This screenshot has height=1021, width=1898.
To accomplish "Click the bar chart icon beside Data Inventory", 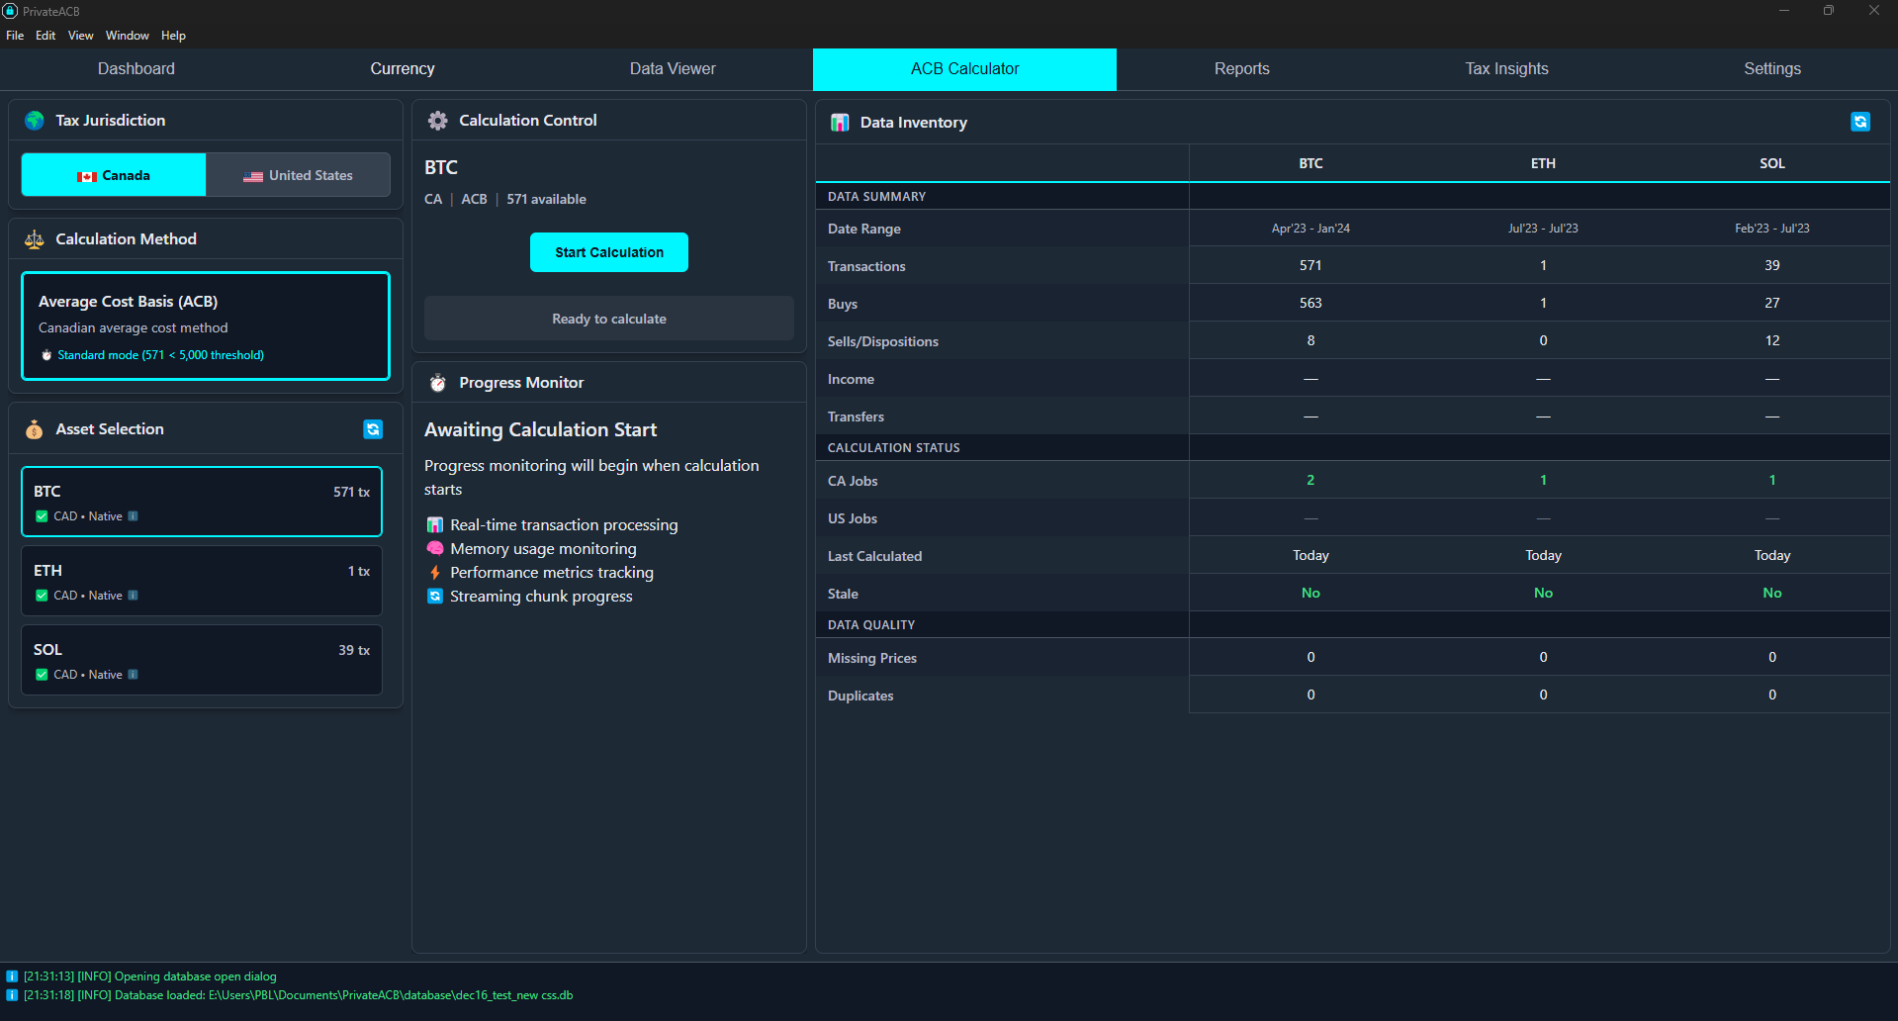I will coord(840,122).
